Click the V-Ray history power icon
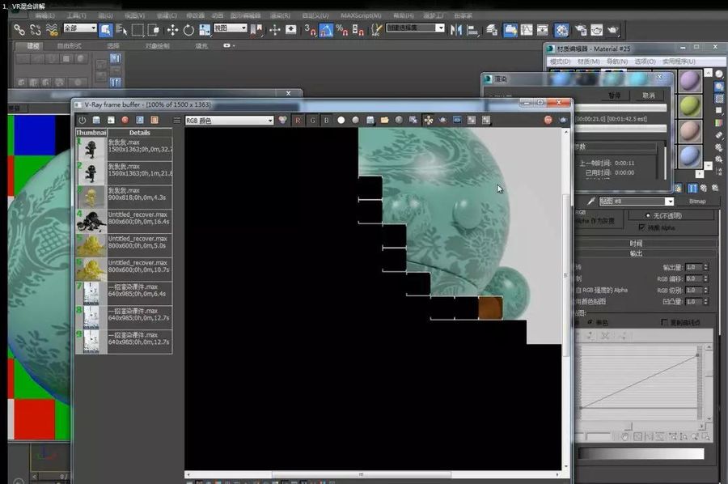The image size is (728, 484). (x=83, y=120)
